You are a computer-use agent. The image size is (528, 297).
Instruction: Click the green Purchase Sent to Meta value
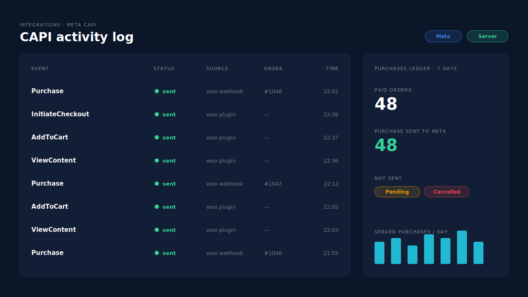point(386,145)
